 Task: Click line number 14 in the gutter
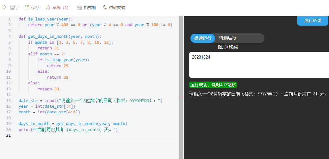coord(9,95)
